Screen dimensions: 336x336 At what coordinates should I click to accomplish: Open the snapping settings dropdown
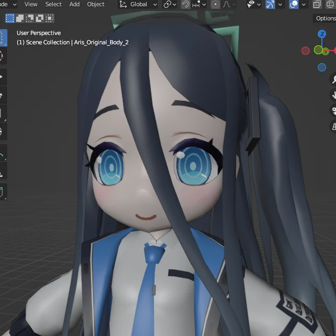199,4
